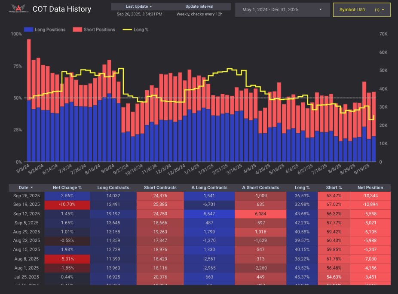Image resolution: width=398 pixels, height=294 pixels.
Task: Sort by Long % column header
Action: click(302, 188)
